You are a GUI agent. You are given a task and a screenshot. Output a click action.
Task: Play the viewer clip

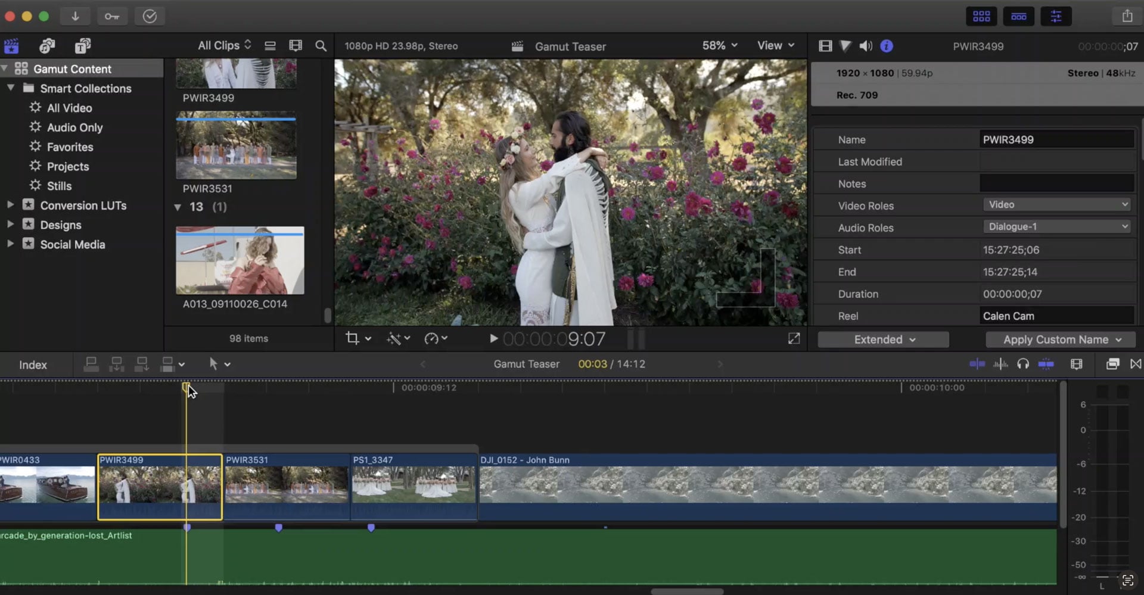[x=493, y=338]
